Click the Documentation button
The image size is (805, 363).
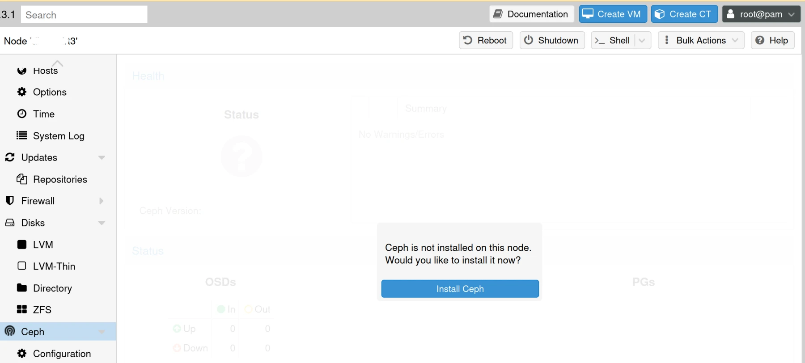pyautogui.click(x=531, y=14)
